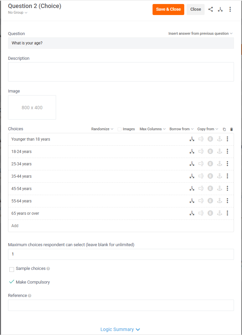Toggle anchor on '25-34 years' row
This screenshot has width=242, height=335.
[220, 164]
